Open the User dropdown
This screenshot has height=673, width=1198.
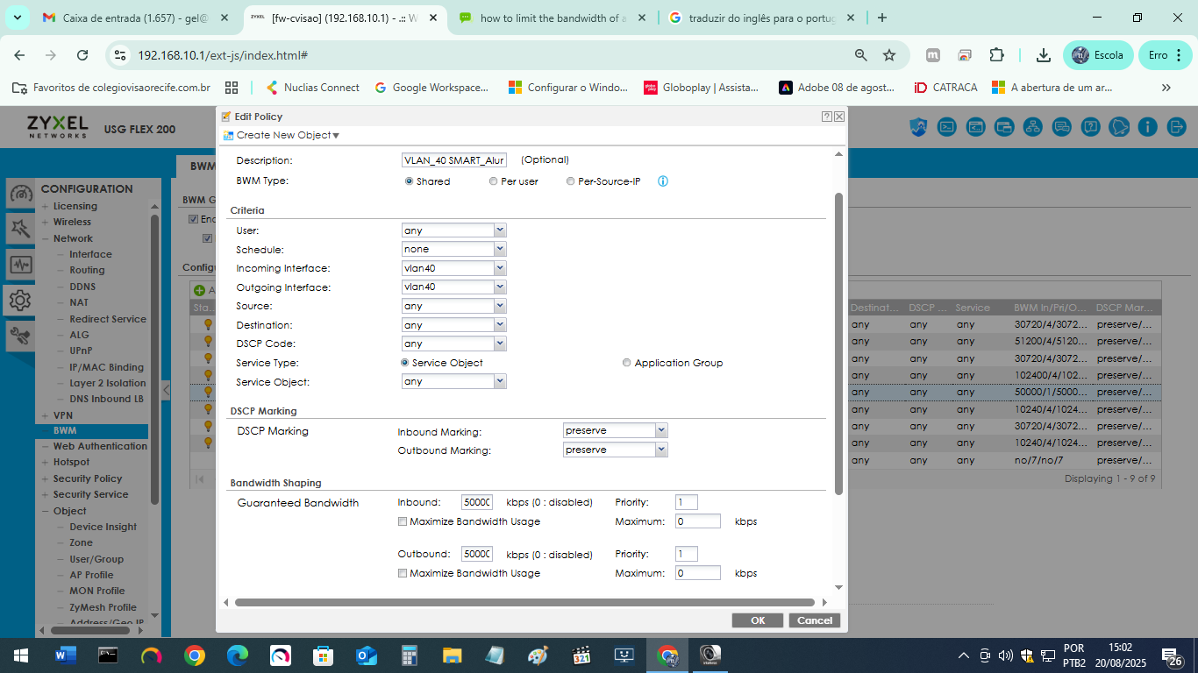pyautogui.click(x=500, y=230)
